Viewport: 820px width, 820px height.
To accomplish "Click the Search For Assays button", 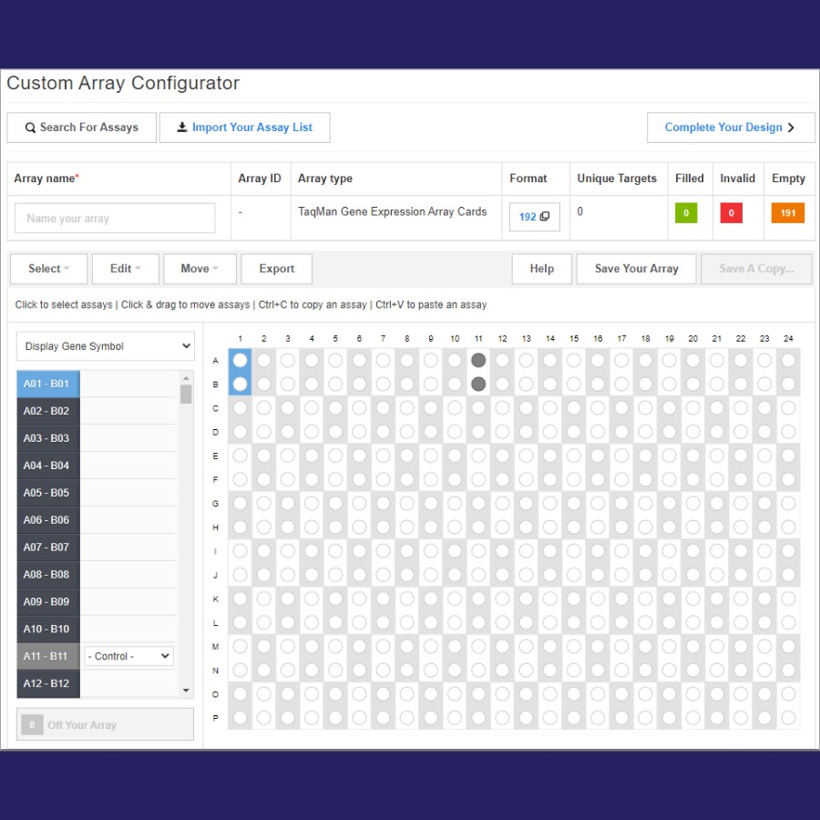I will click(x=82, y=128).
